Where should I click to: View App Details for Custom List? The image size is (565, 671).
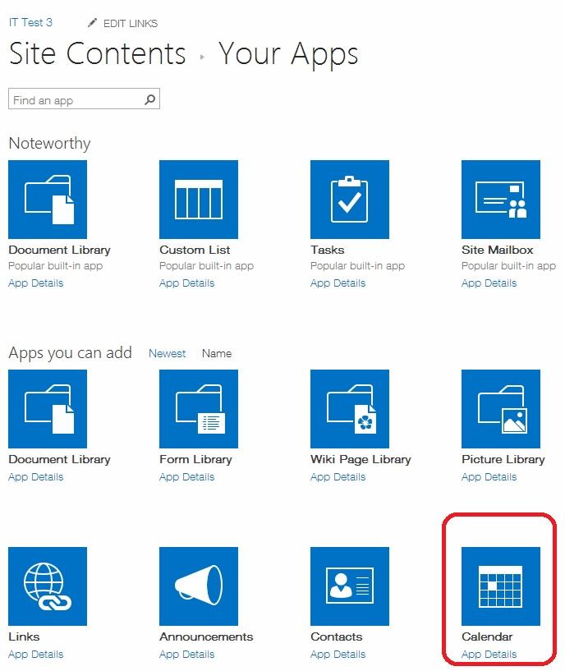coord(186,283)
